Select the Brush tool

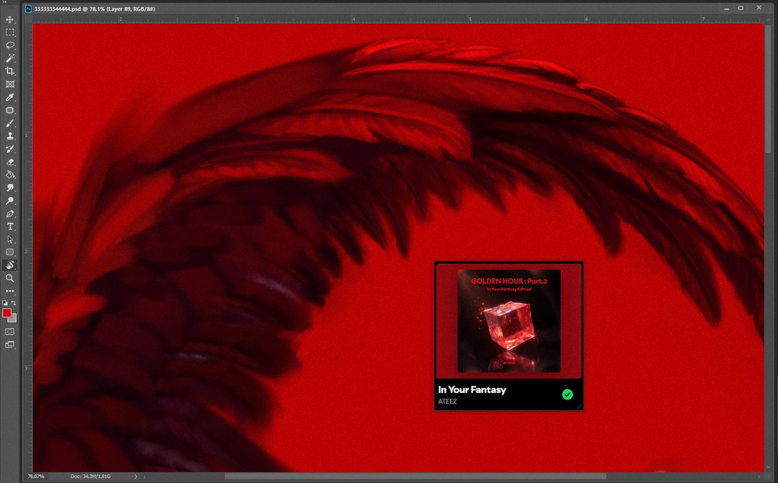pyautogui.click(x=10, y=123)
